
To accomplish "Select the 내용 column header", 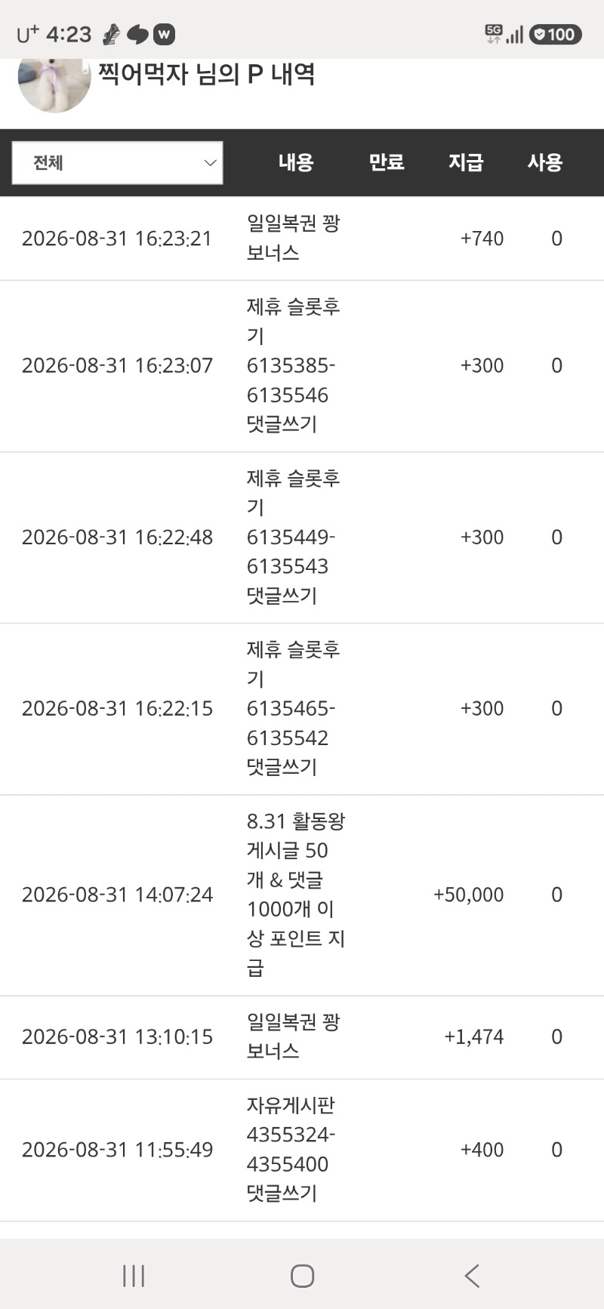I will 295,162.
